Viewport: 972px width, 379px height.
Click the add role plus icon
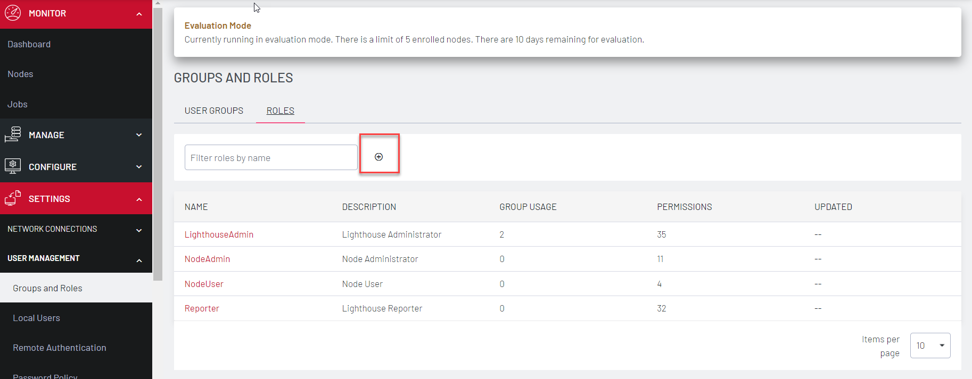point(378,157)
